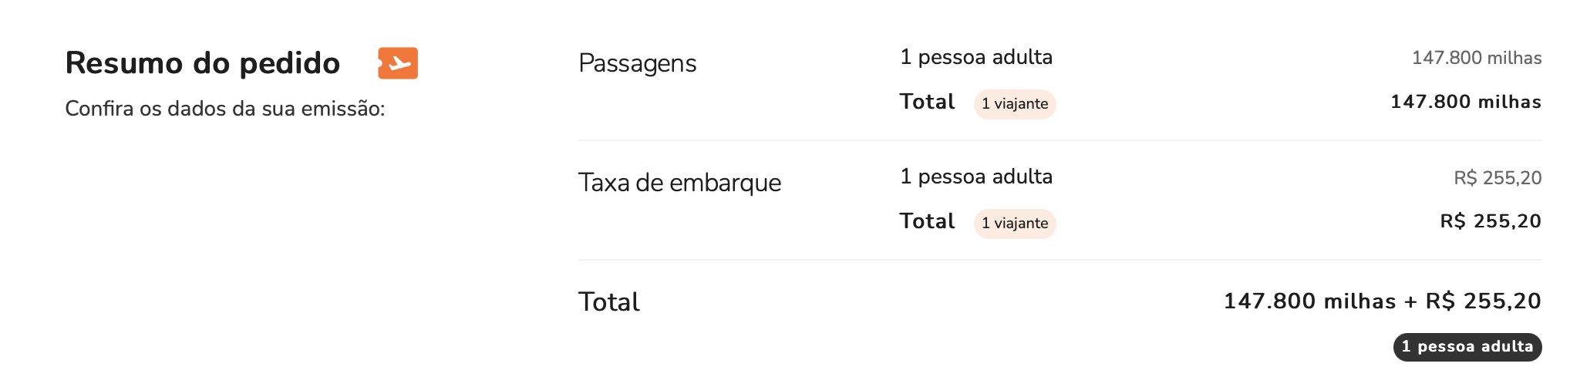Click the '147.800 milhas + R$ 255,20' grand total
The width and height of the screenshot is (1570, 387).
coord(1383,301)
